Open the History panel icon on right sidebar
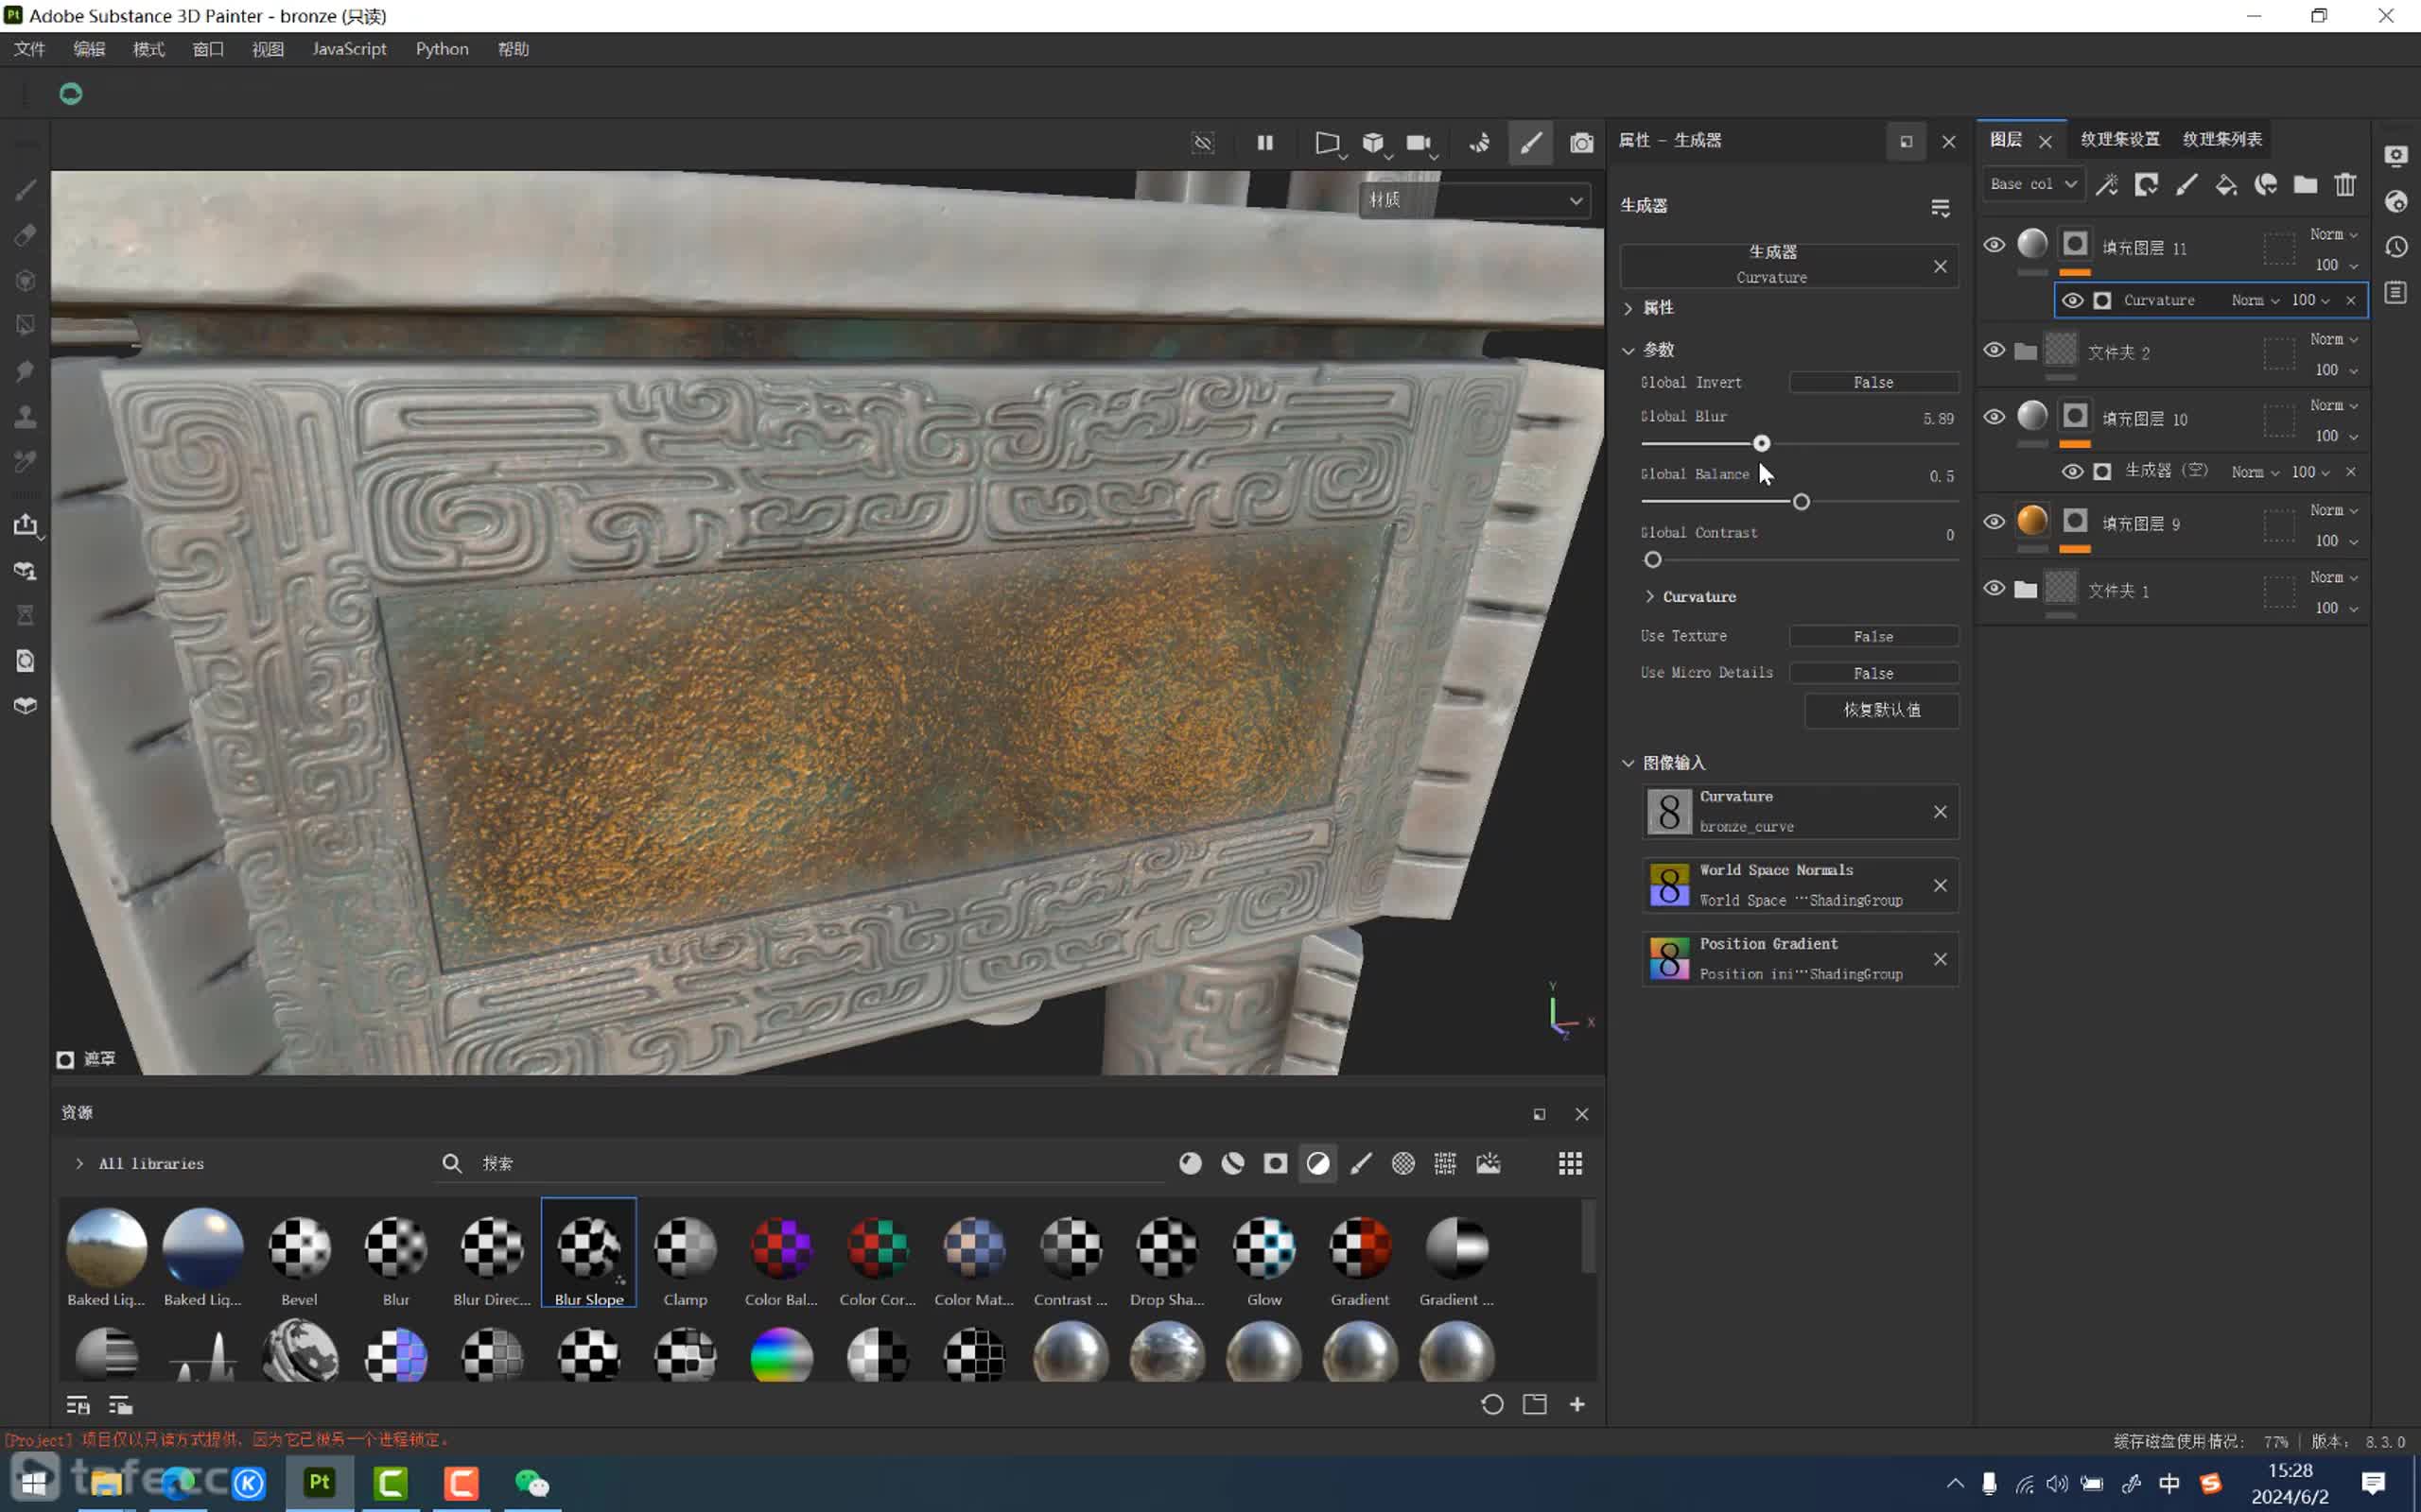This screenshot has width=2421, height=1512. (x=2396, y=247)
